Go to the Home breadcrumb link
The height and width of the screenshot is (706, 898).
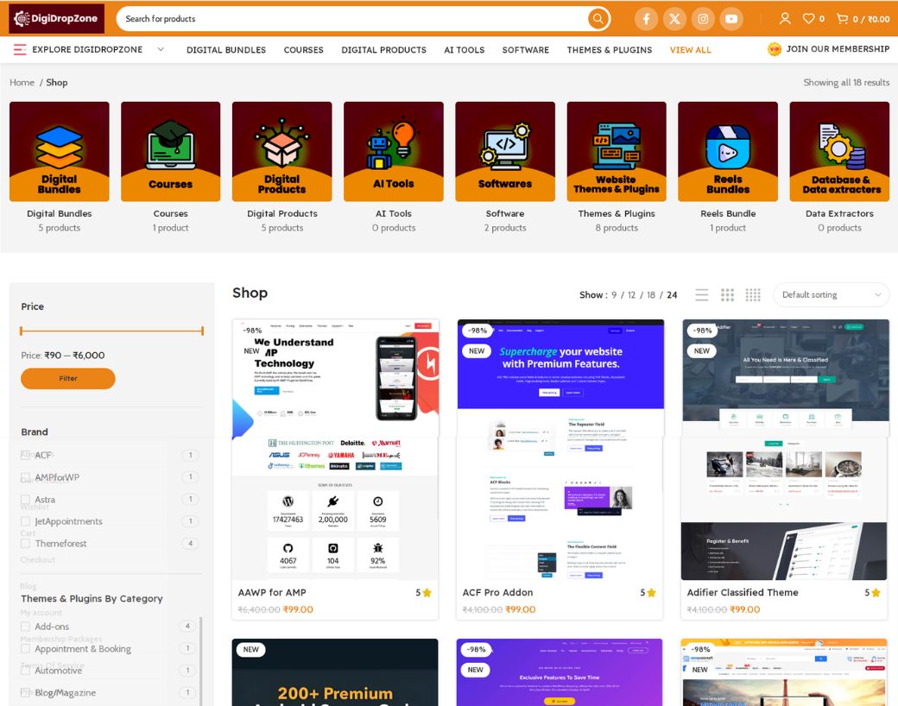(22, 83)
